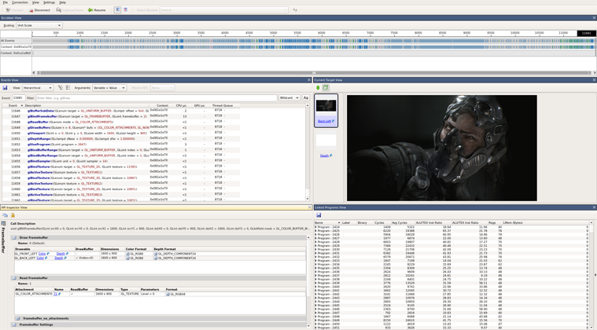
Task: Open the Help menu
Action: point(62,2)
